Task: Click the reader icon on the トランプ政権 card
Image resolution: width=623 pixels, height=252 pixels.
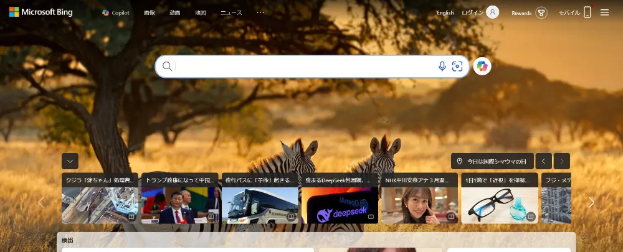Action: coord(211,217)
